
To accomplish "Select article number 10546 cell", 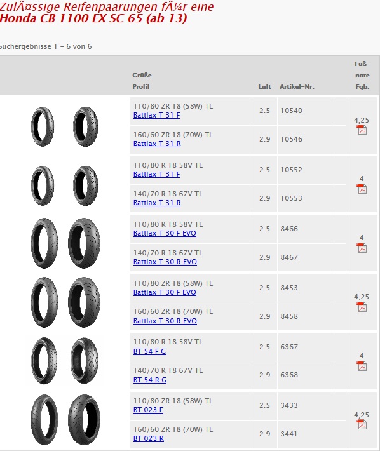I will pyautogui.click(x=305, y=140).
